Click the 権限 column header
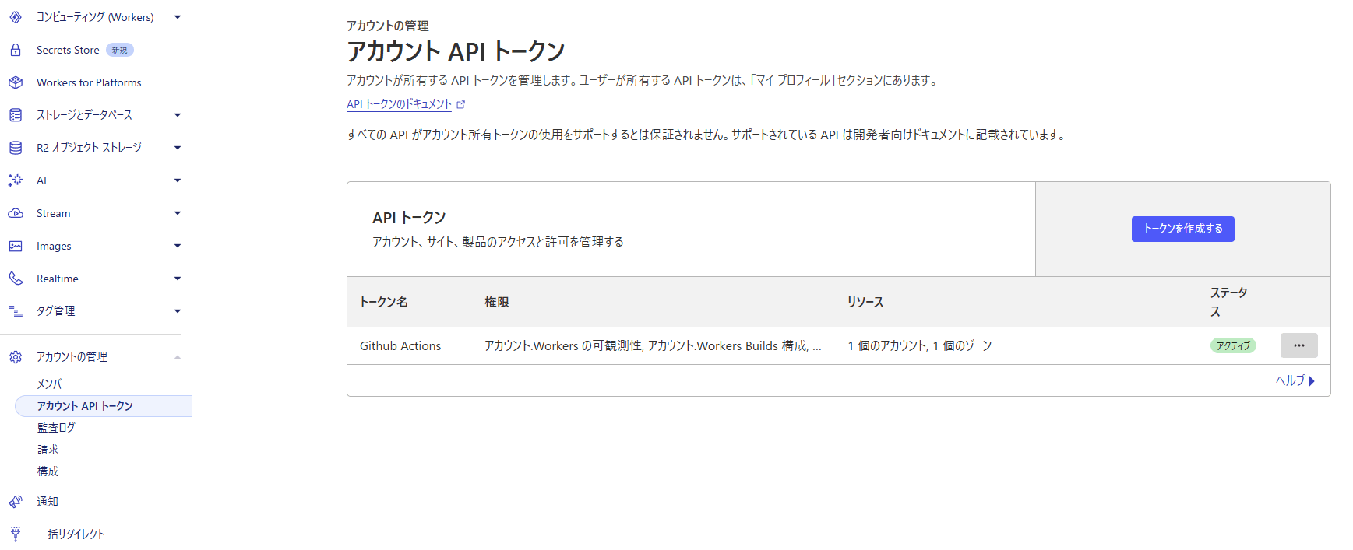Viewport: 1353px width, 550px height. (x=497, y=302)
